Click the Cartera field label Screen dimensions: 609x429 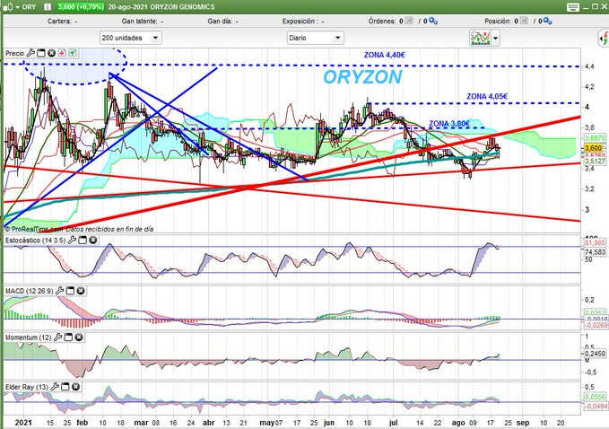[x=59, y=21]
